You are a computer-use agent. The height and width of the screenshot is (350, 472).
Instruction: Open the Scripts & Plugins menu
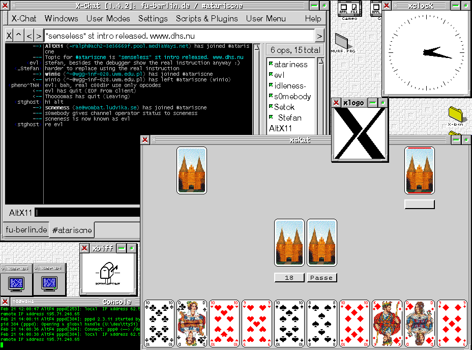click(x=207, y=19)
